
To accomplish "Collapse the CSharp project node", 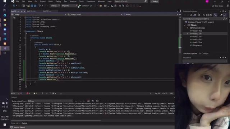I will [185, 25].
